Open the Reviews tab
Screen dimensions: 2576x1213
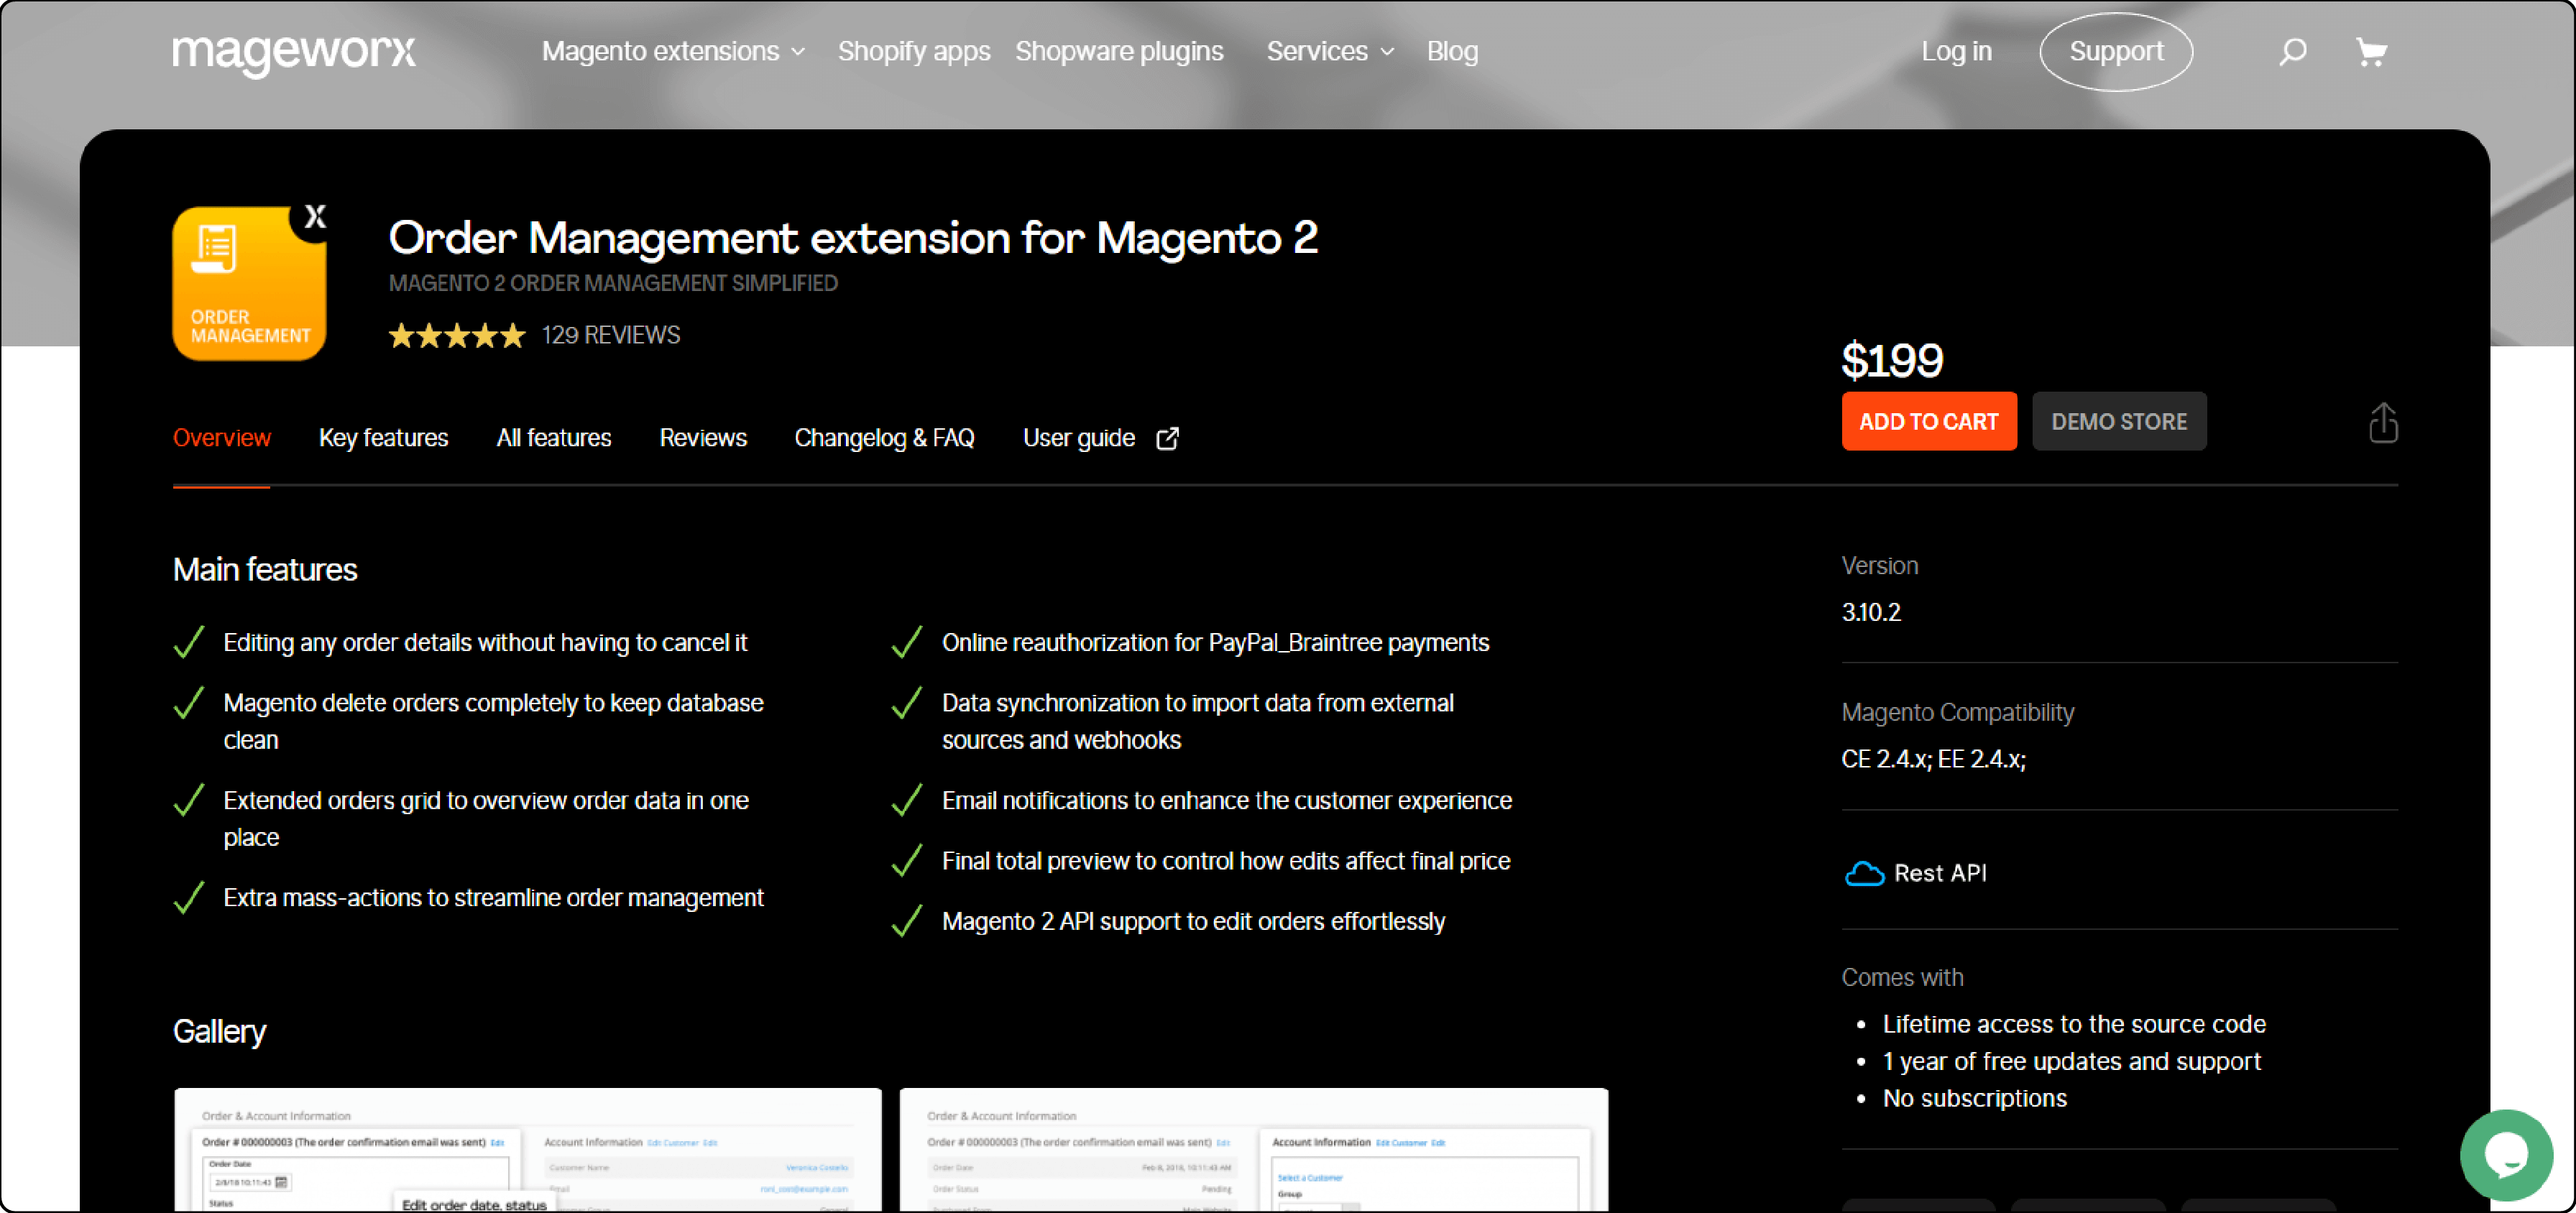pos(702,438)
